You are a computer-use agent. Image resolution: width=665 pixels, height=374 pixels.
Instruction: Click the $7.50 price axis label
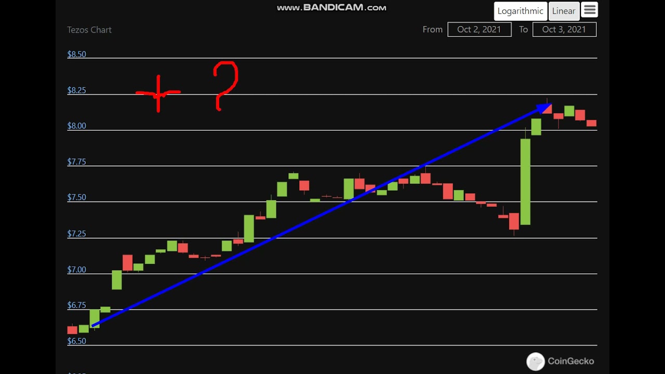pos(77,198)
